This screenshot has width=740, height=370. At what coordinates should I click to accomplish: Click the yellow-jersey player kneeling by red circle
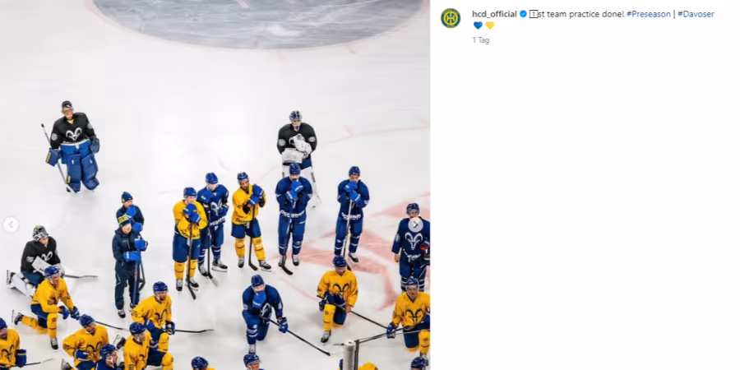(x=336, y=298)
